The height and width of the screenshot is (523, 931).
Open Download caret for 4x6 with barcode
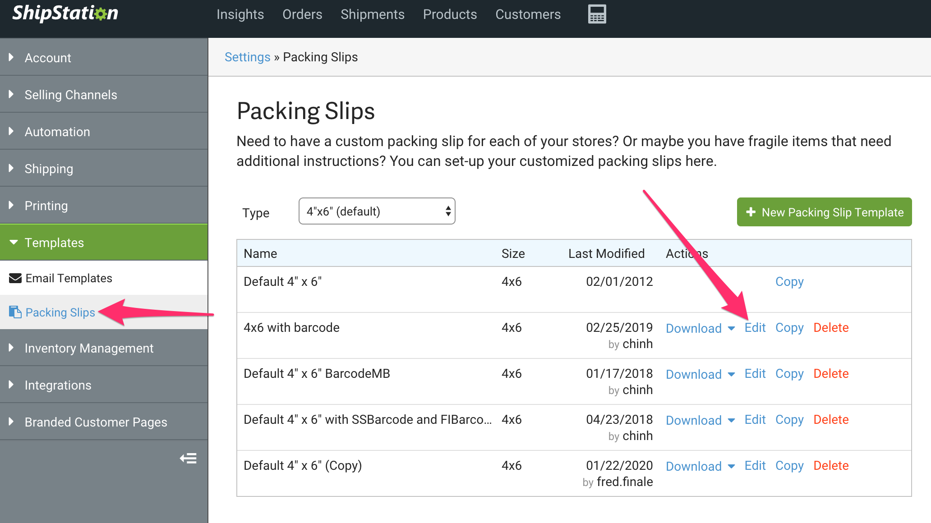point(731,328)
